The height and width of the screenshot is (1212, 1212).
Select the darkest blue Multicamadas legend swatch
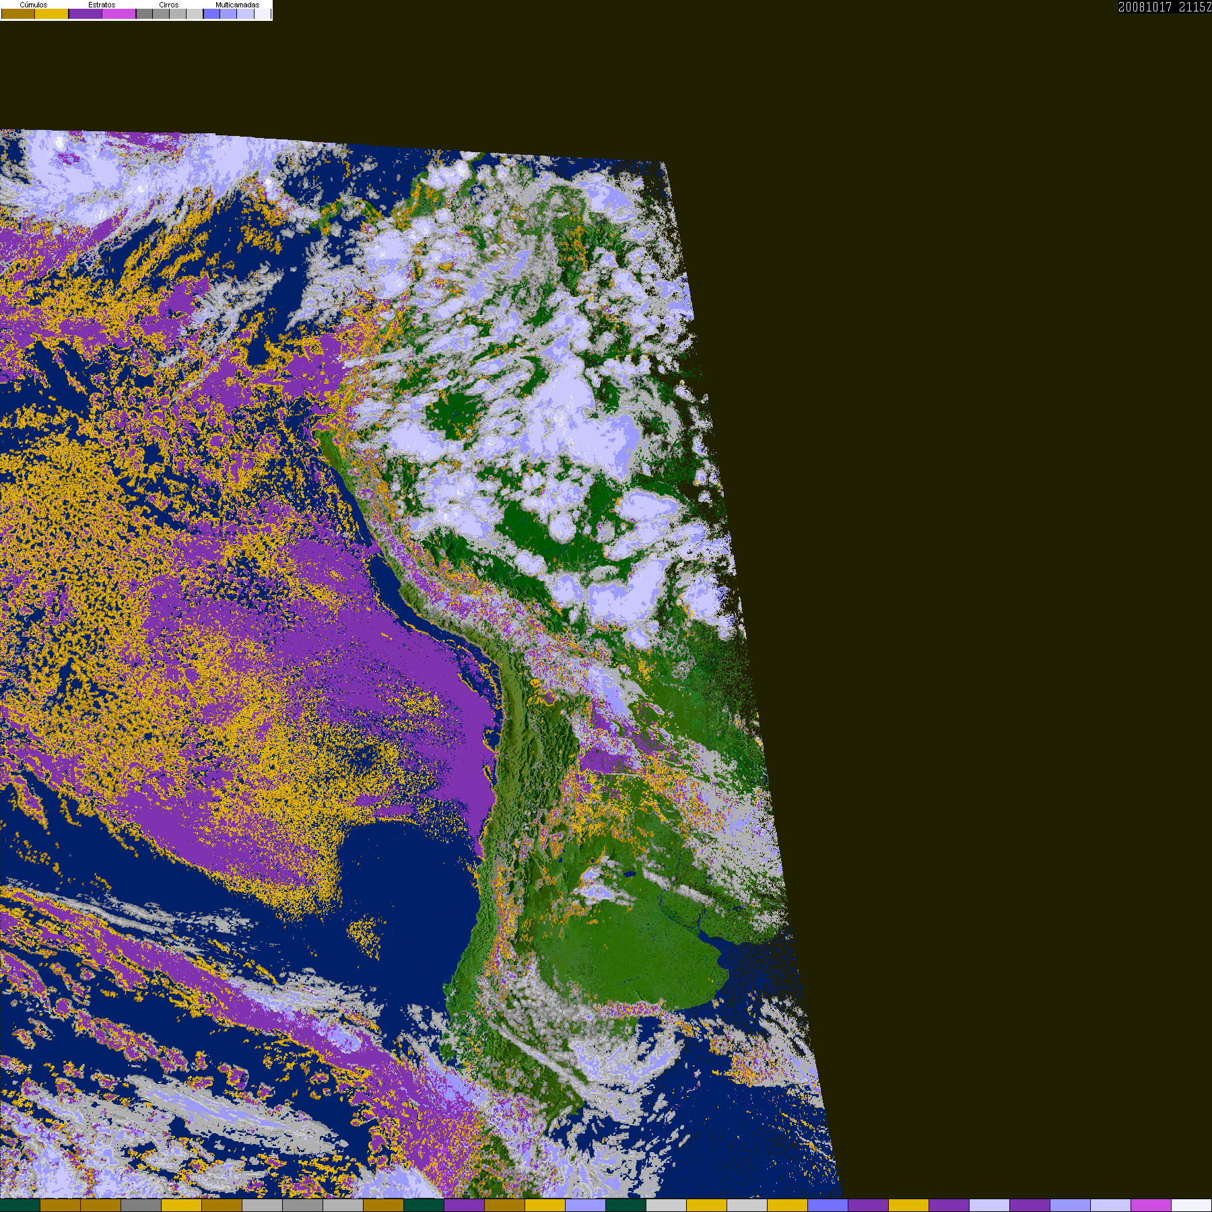tap(211, 13)
